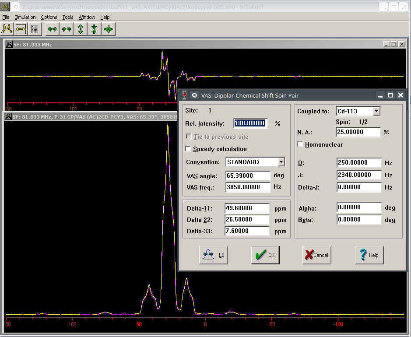This screenshot has width=411, height=337.
Task: Open the Simulation menu
Action: 25,17
